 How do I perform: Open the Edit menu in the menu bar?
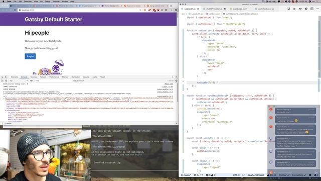click(x=20, y=1)
